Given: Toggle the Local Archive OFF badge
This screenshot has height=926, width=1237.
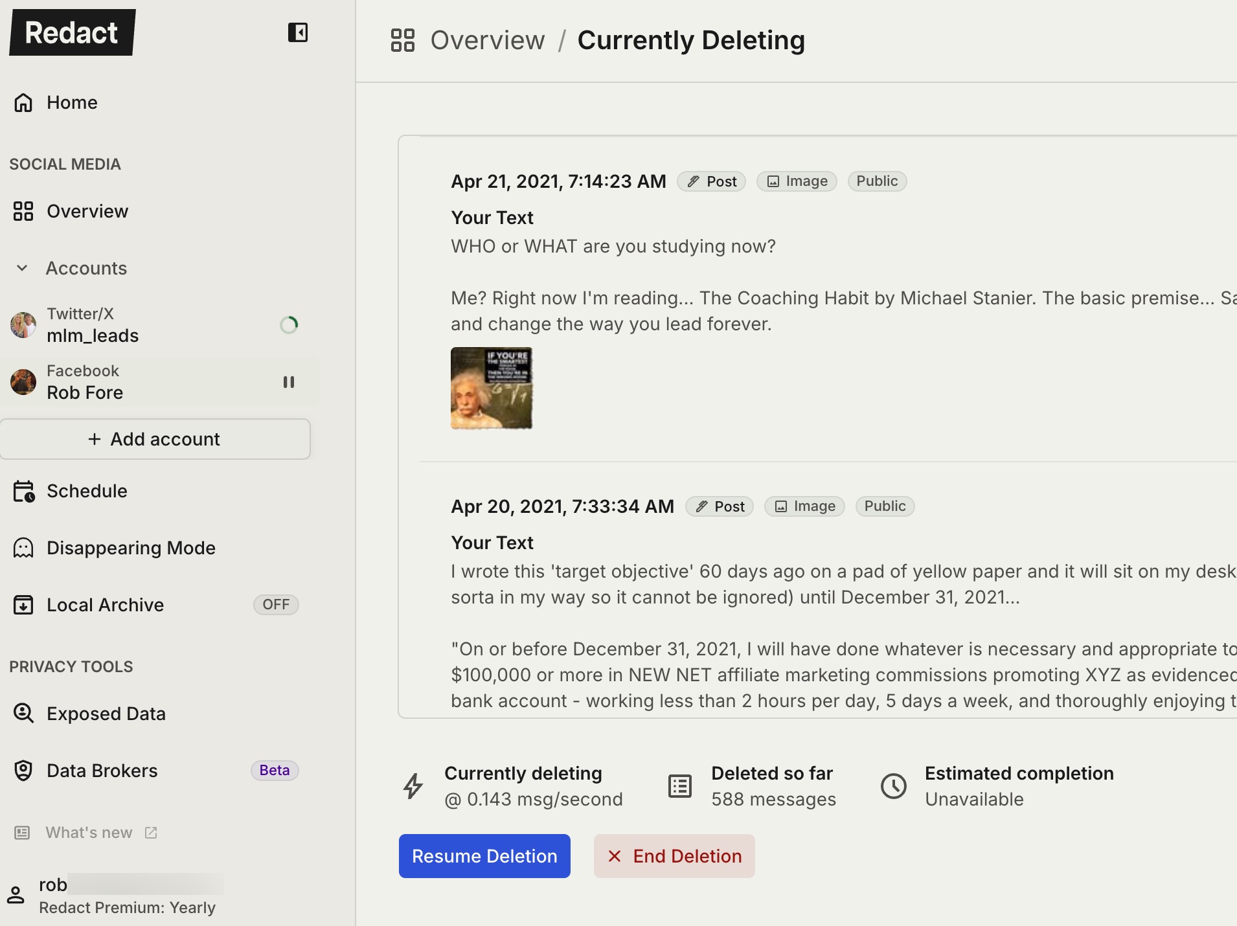Looking at the screenshot, I should 276,605.
